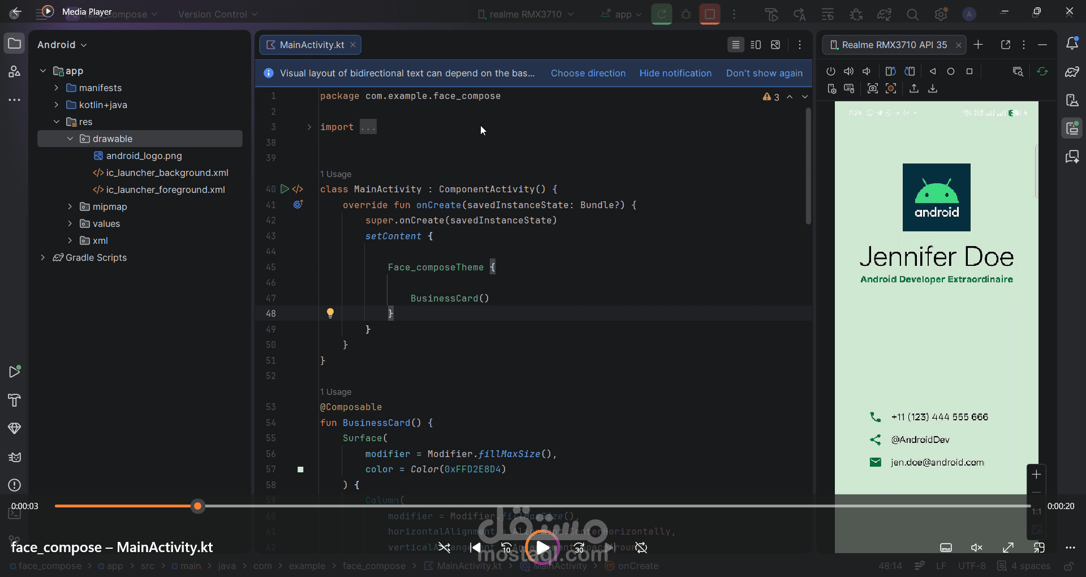The height and width of the screenshot is (577, 1086).
Task: Raise device volume in Running Devices toolbar
Action: click(x=848, y=71)
